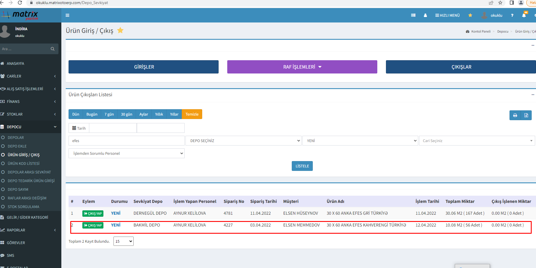Export list with Excel file icon
Image resolution: width=536 pixels, height=268 pixels.
[x=526, y=115]
